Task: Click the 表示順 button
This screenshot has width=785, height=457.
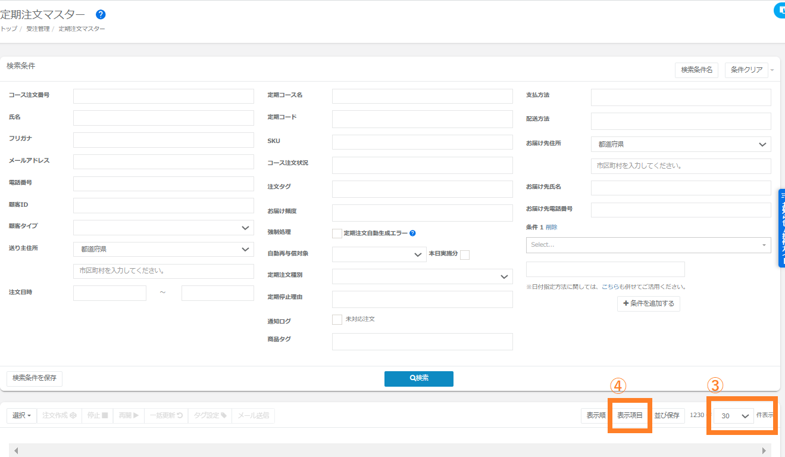Action: [x=596, y=415]
